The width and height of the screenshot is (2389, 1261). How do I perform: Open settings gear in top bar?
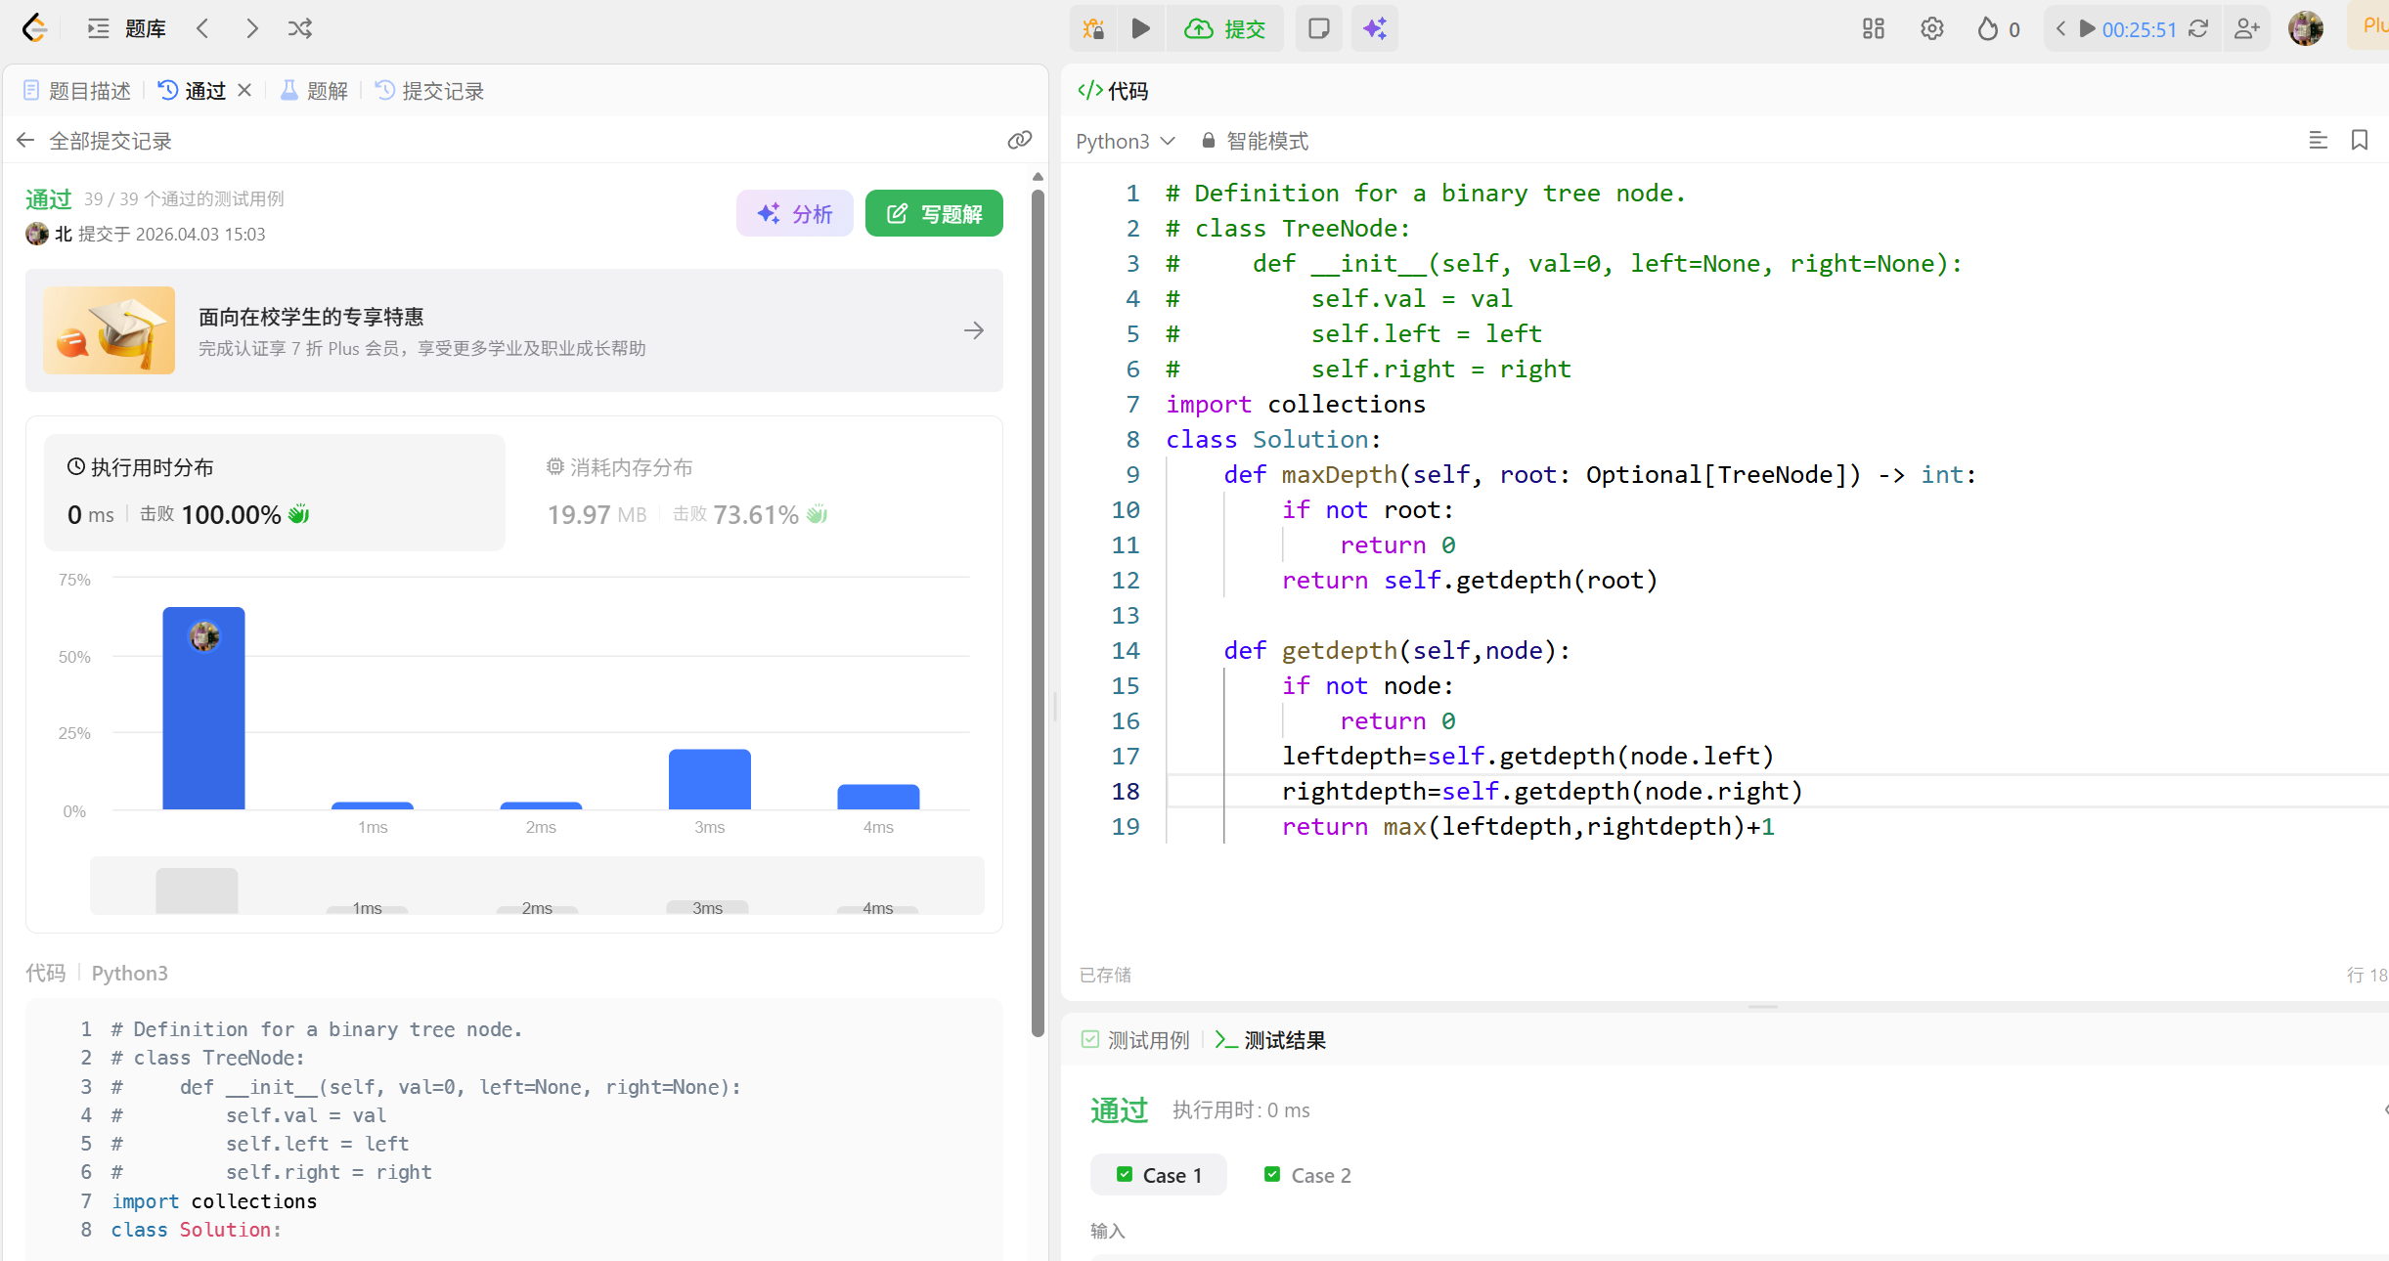click(x=1931, y=28)
